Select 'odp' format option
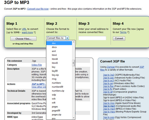 59,95
